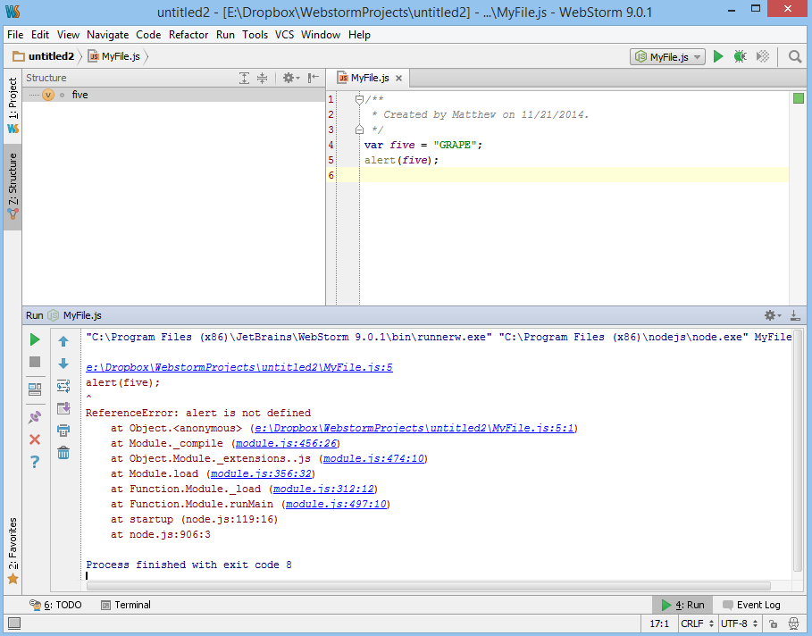This screenshot has height=636, width=812.
Task: Toggle scroll to end of console
Action: click(63, 408)
